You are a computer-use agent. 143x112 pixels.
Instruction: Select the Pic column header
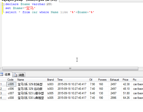pos(137,80)
